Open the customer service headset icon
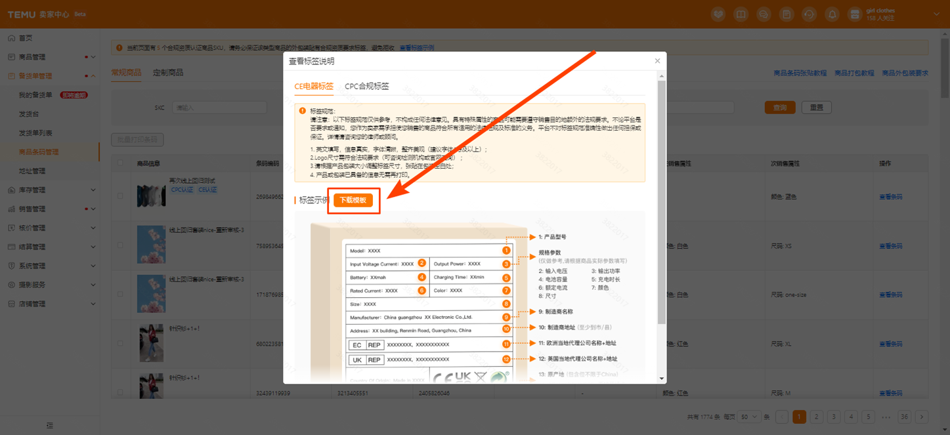This screenshot has width=950, height=435. point(809,14)
